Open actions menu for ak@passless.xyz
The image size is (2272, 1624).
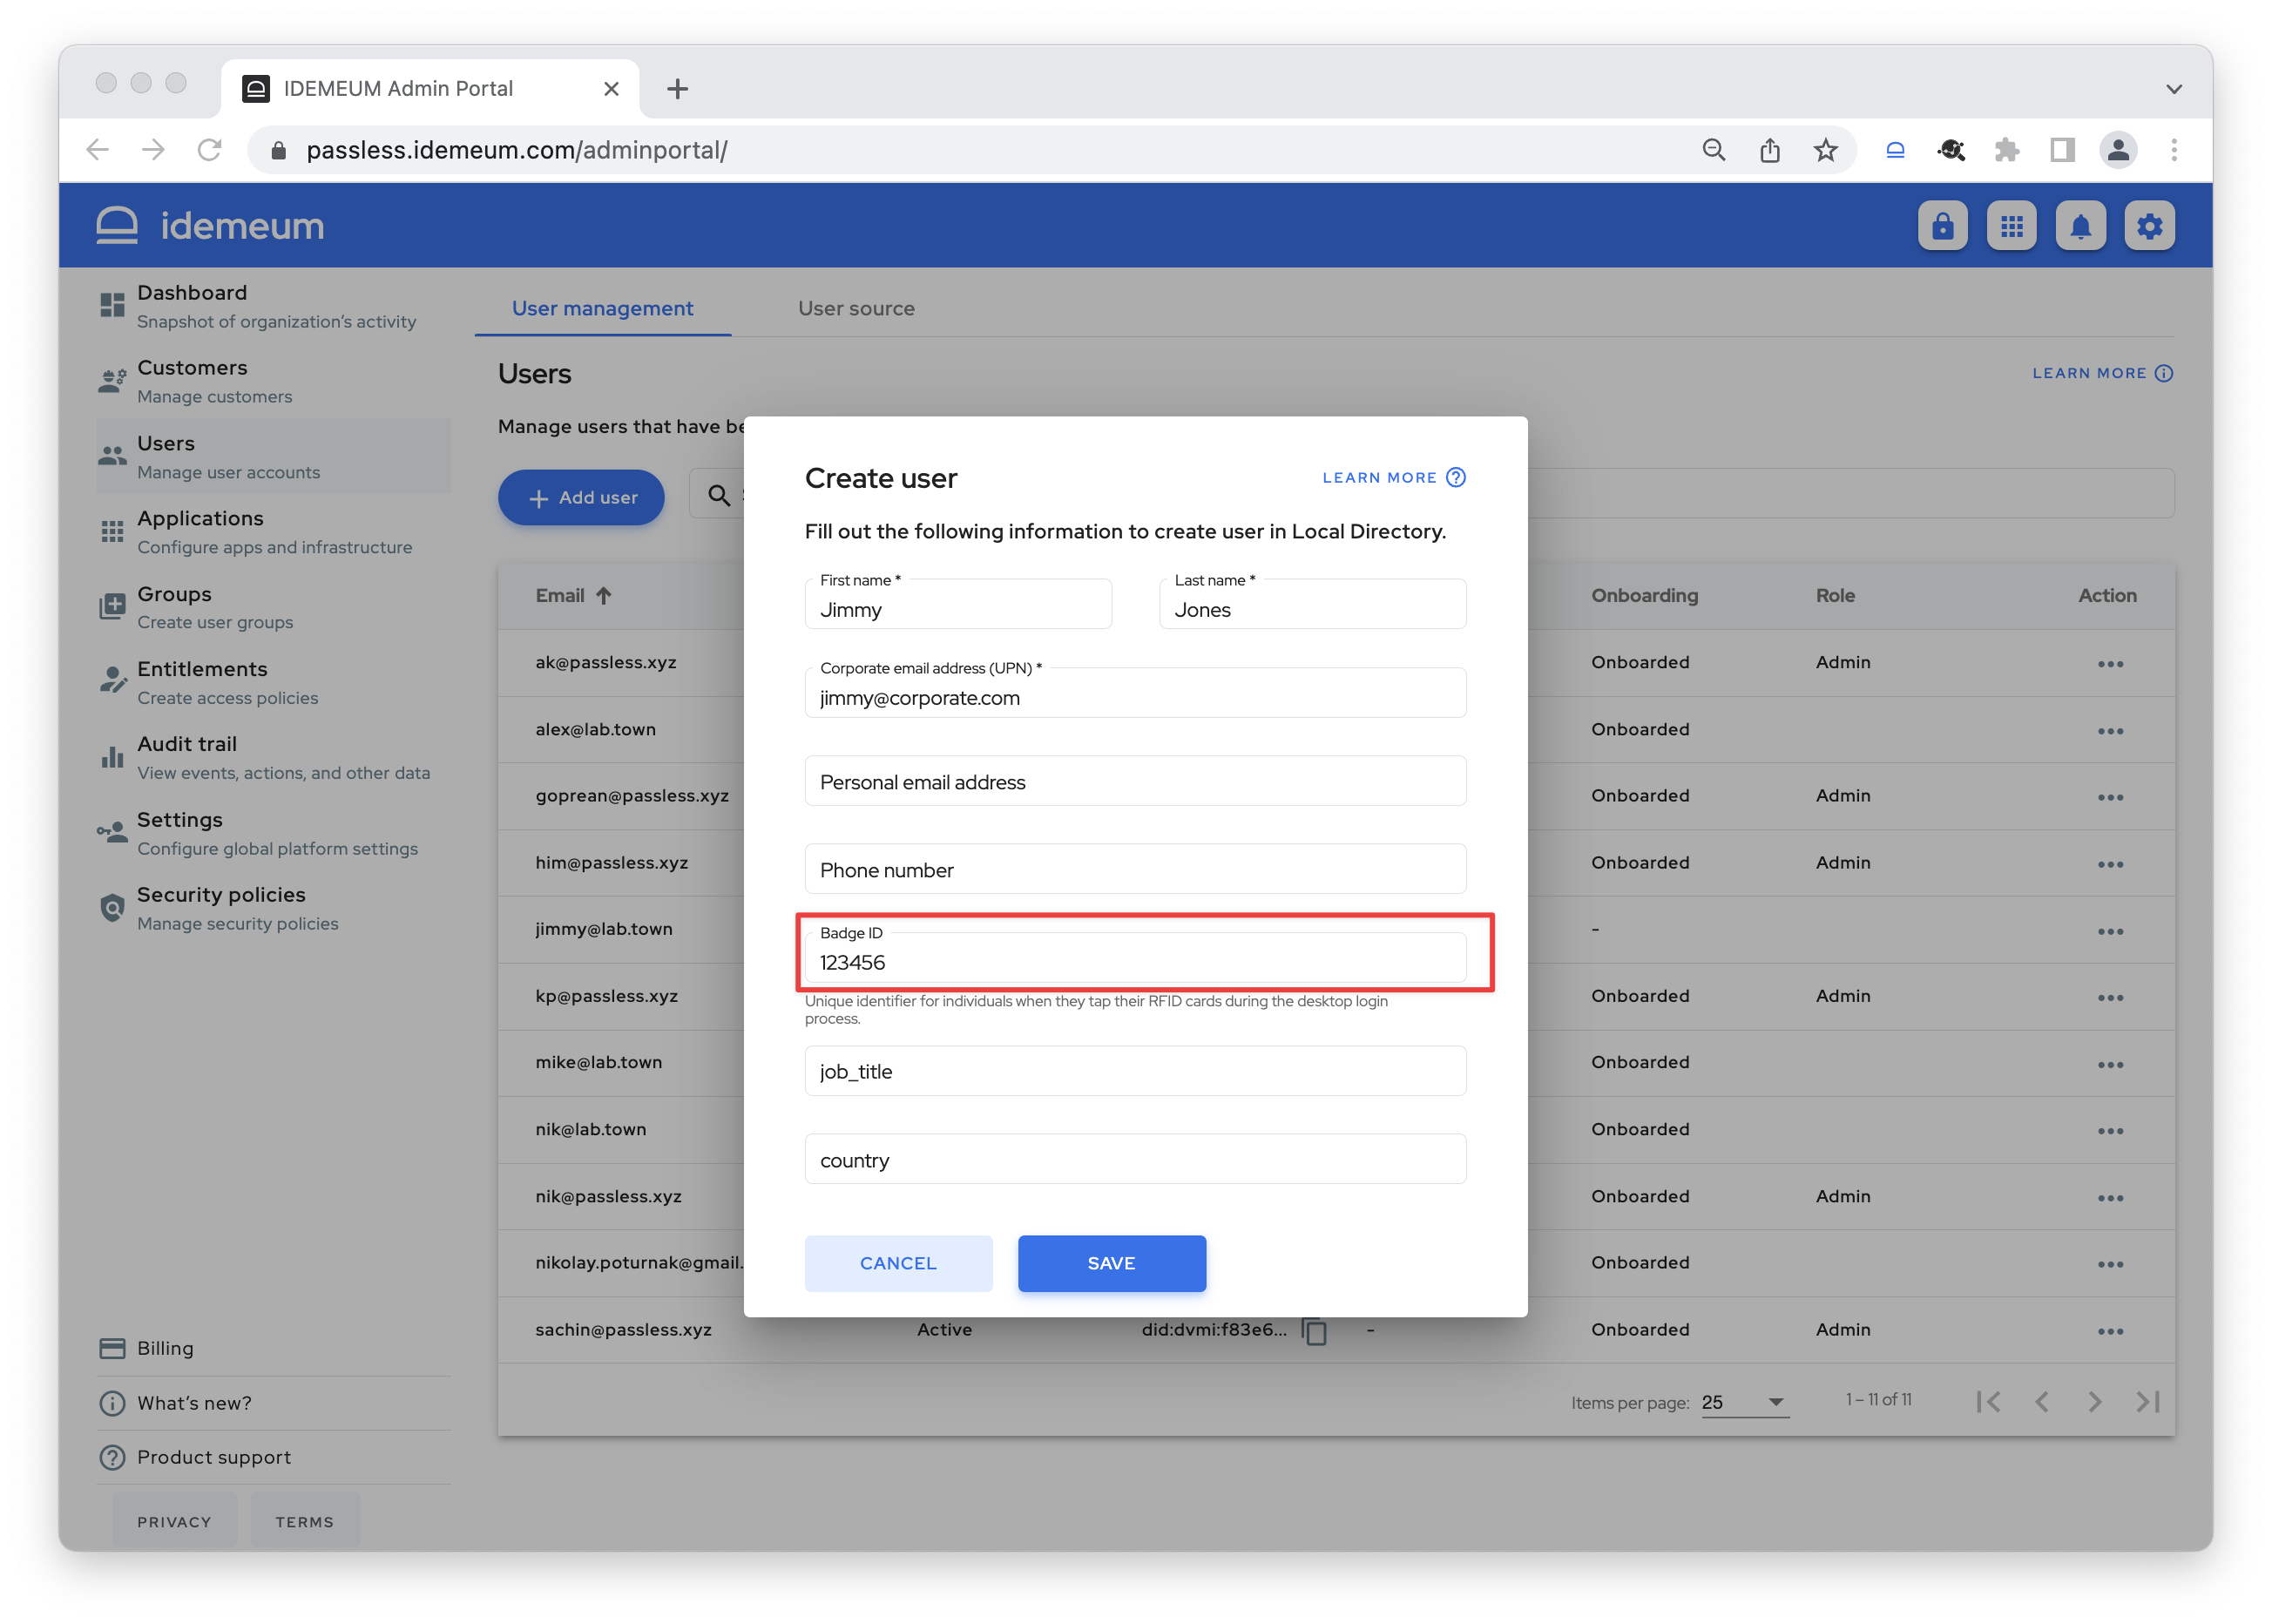pos(2110,664)
